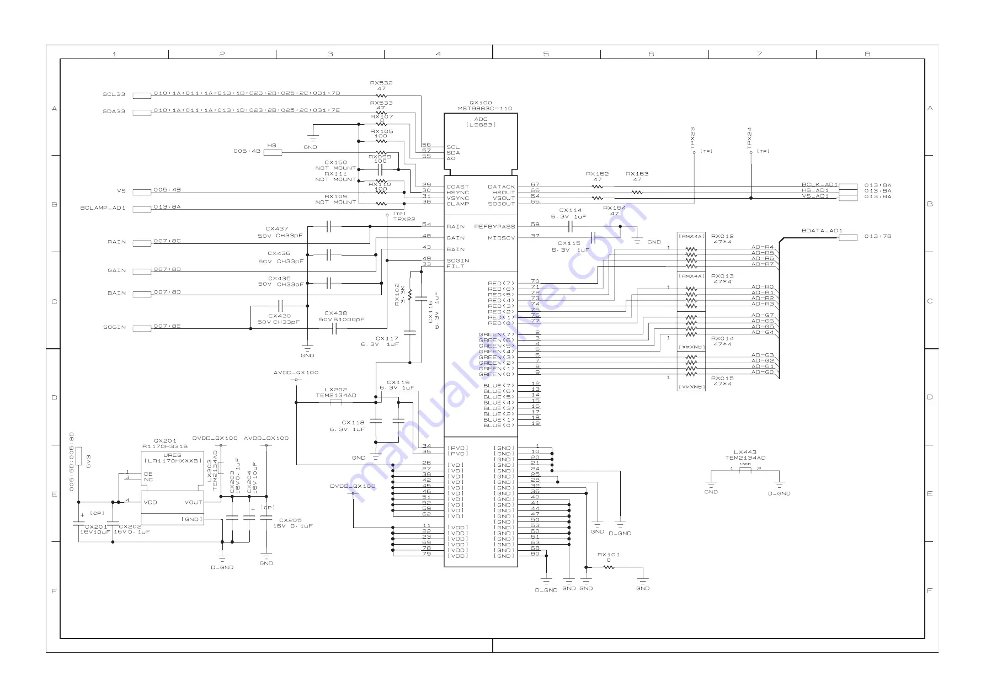Select the BDATA_AD1 bus label
Screen dimensions: 986x697
pyautogui.click(x=822, y=231)
